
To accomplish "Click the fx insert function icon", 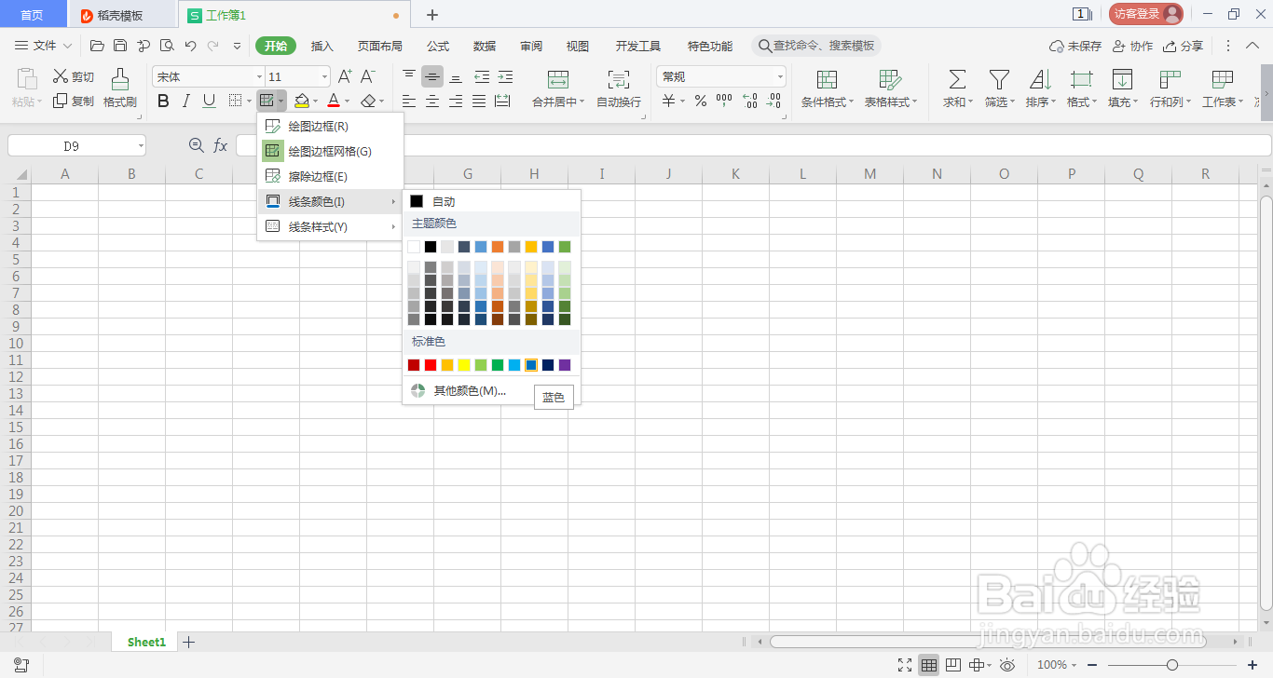I will [x=221, y=145].
